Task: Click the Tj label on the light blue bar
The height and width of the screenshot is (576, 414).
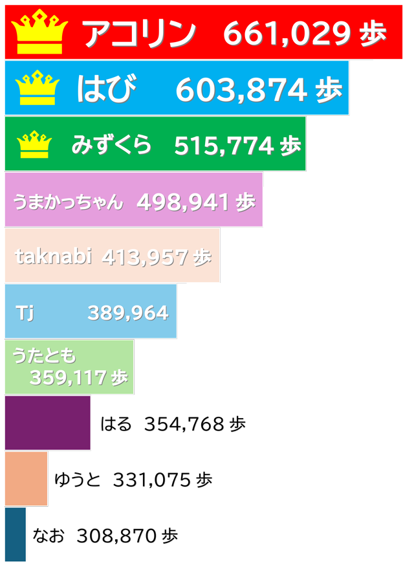Action: (25, 313)
